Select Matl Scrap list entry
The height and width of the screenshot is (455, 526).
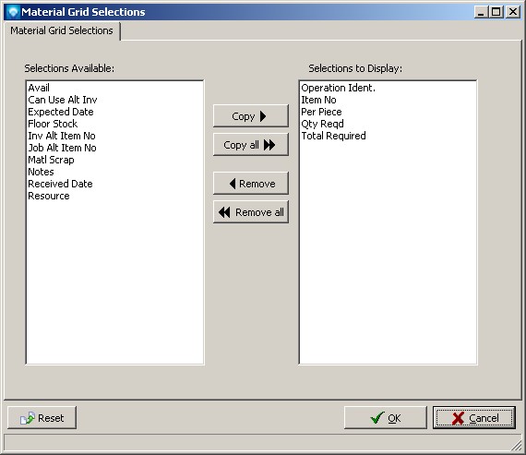(x=51, y=160)
